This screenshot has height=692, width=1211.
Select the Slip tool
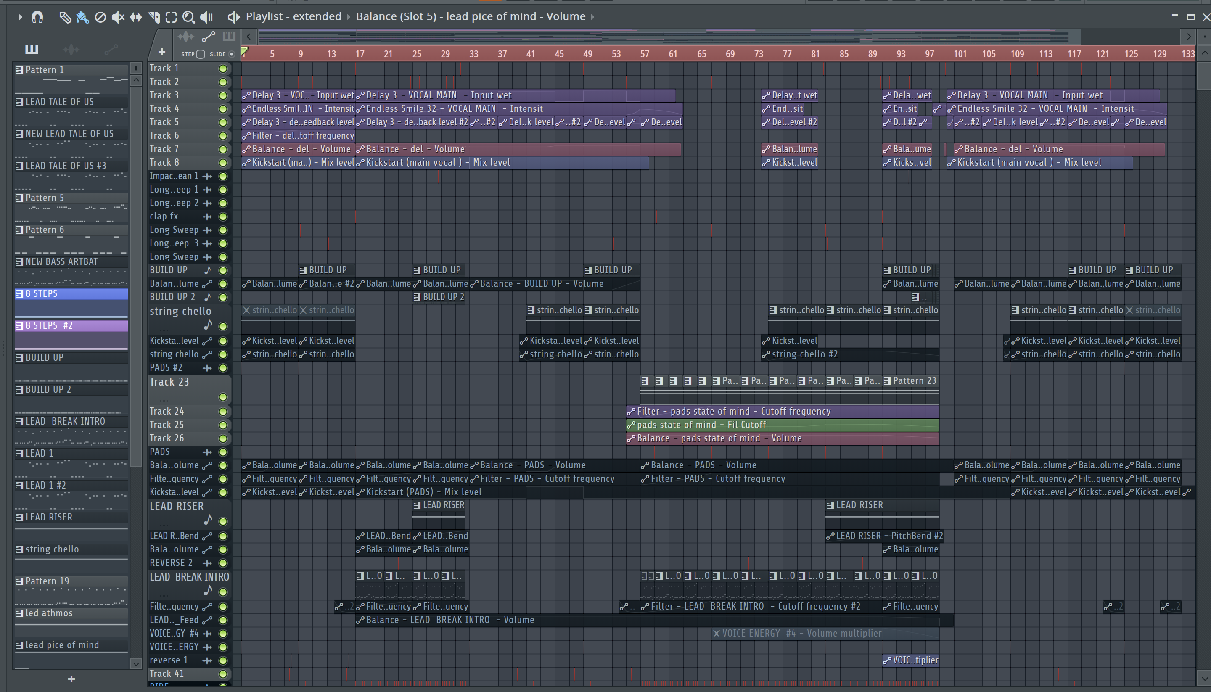[x=135, y=18]
